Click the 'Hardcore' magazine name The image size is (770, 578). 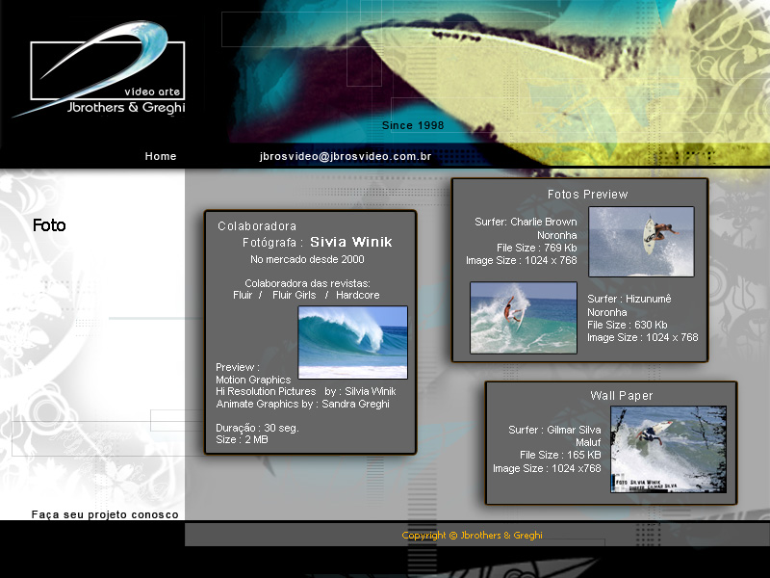click(357, 295)
